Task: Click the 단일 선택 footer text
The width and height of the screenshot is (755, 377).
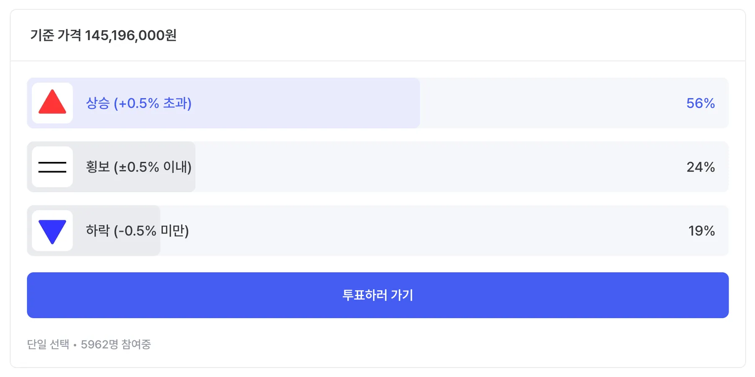Action: [48, 344]
